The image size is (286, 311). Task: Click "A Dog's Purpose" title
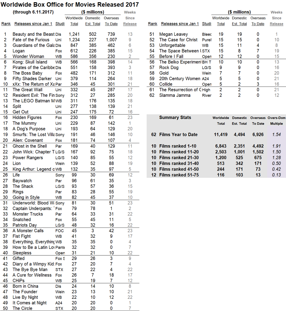click(29, 129)
